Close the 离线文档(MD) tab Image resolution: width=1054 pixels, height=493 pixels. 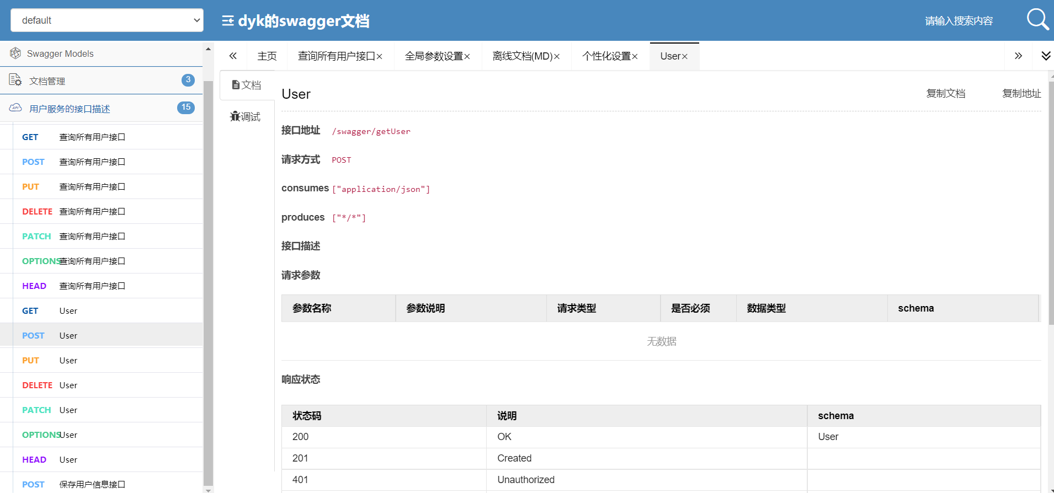pos(557,56)
